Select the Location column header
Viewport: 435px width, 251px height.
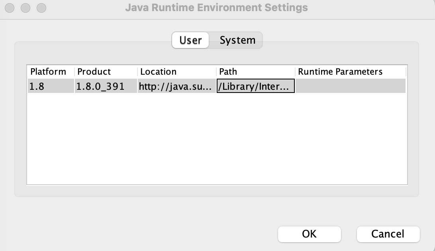pos(177,71)
